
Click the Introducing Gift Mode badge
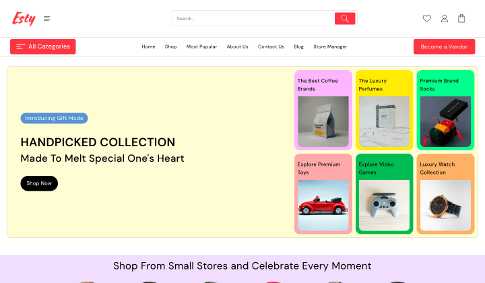[54, 119]
